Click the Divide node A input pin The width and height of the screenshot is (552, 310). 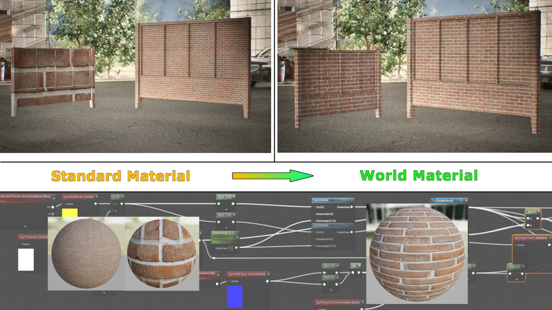coord(113,203)
